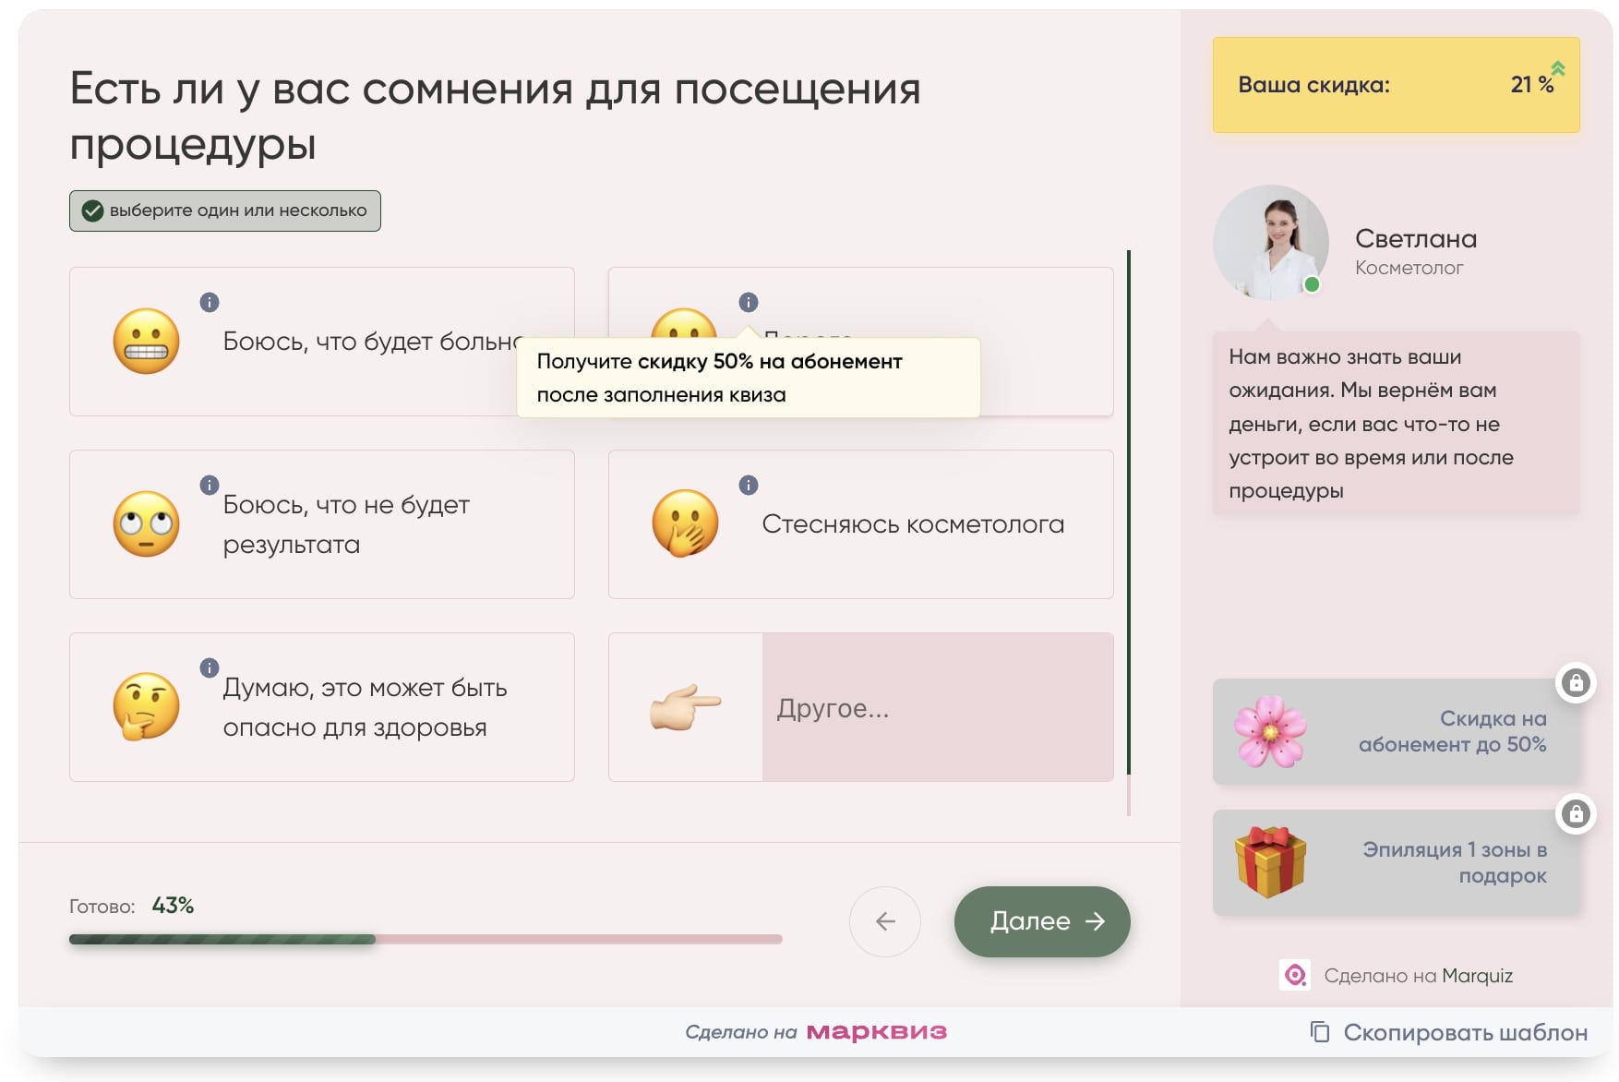
Task: Click the back arrow button
Action: click(885, 921)
